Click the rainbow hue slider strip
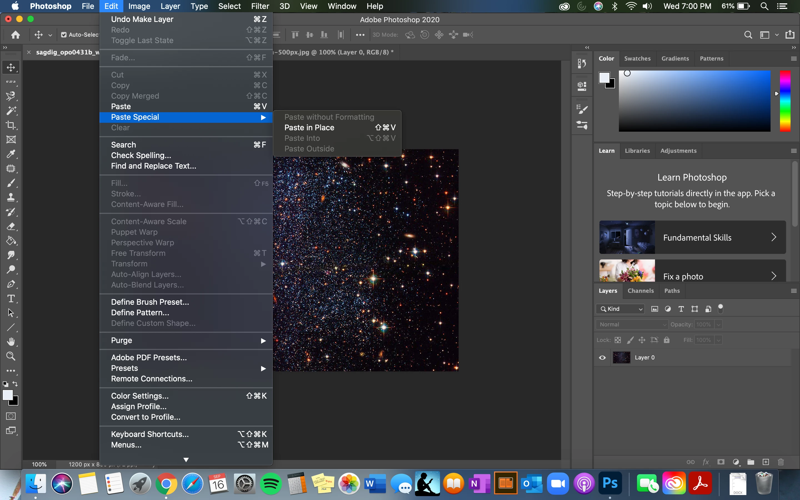 tap(785, 101)
